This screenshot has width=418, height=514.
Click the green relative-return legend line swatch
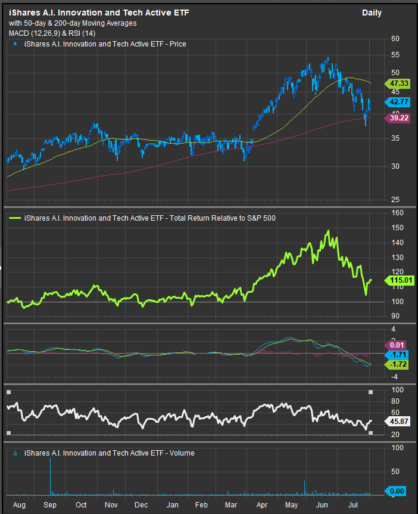(x=14, y=218)
